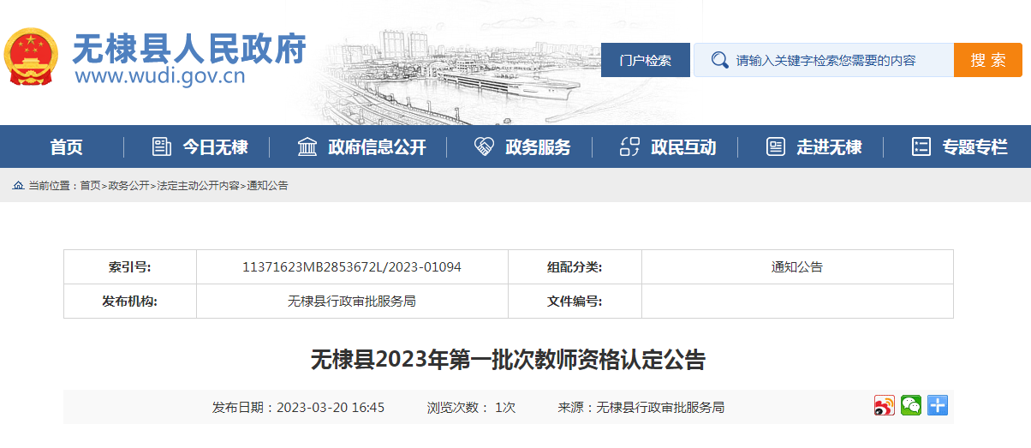Follow the 政务公开 breadcrumb link
Screen dimensions: 1031x448
(x=128, y=186)
